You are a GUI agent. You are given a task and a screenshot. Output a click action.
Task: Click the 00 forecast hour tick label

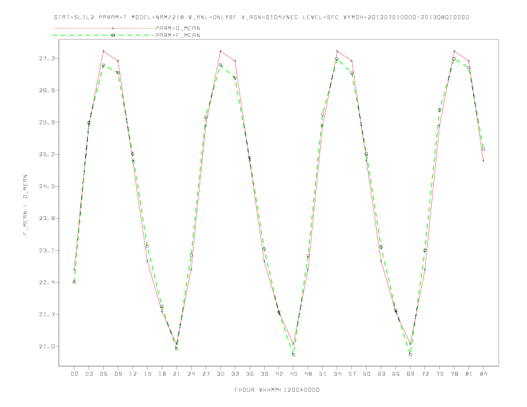pyautogui.click(x=75, y=374)
